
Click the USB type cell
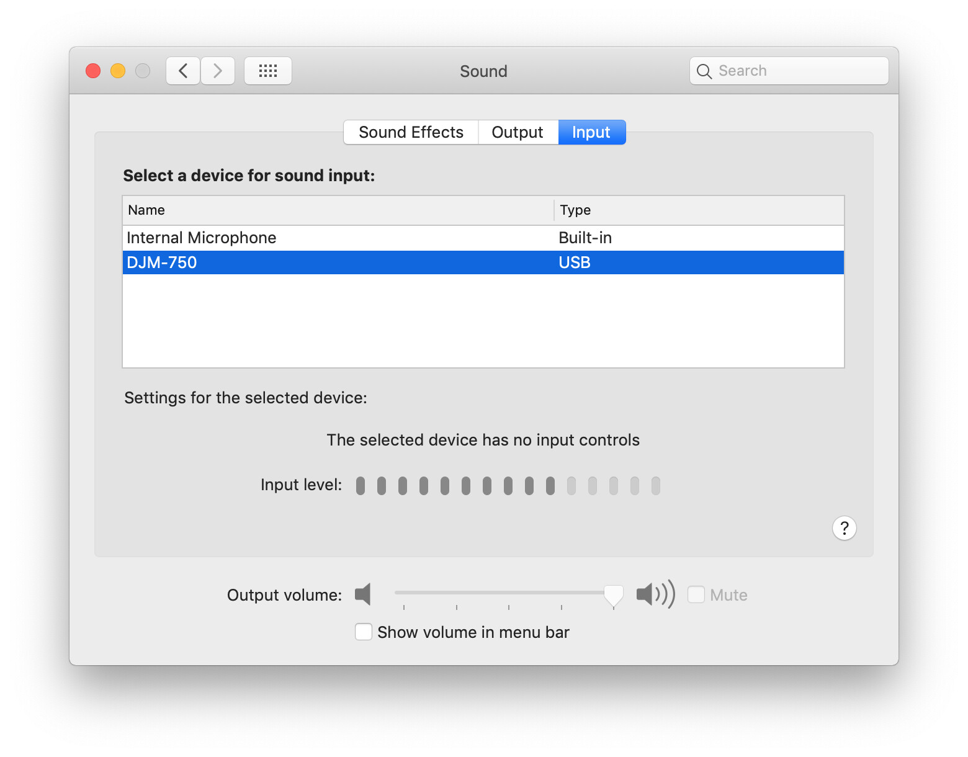(x=575, y=262)
